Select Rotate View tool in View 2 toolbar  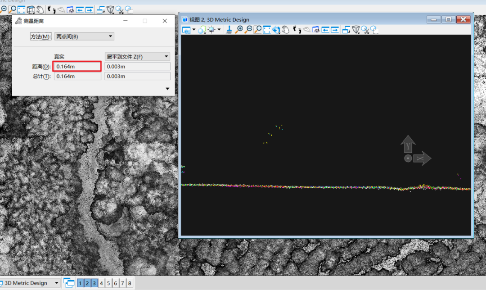click(276, 30)
